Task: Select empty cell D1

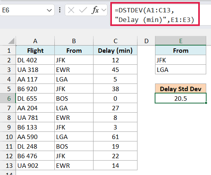Action: click(x=146, y=51)
